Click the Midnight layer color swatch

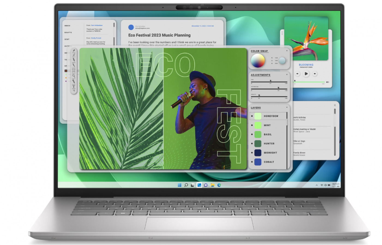coord(258,153)
